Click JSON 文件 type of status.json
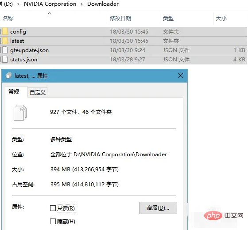Image resolution: width=248 pixels, height=230 pixels. click(176, 60)
